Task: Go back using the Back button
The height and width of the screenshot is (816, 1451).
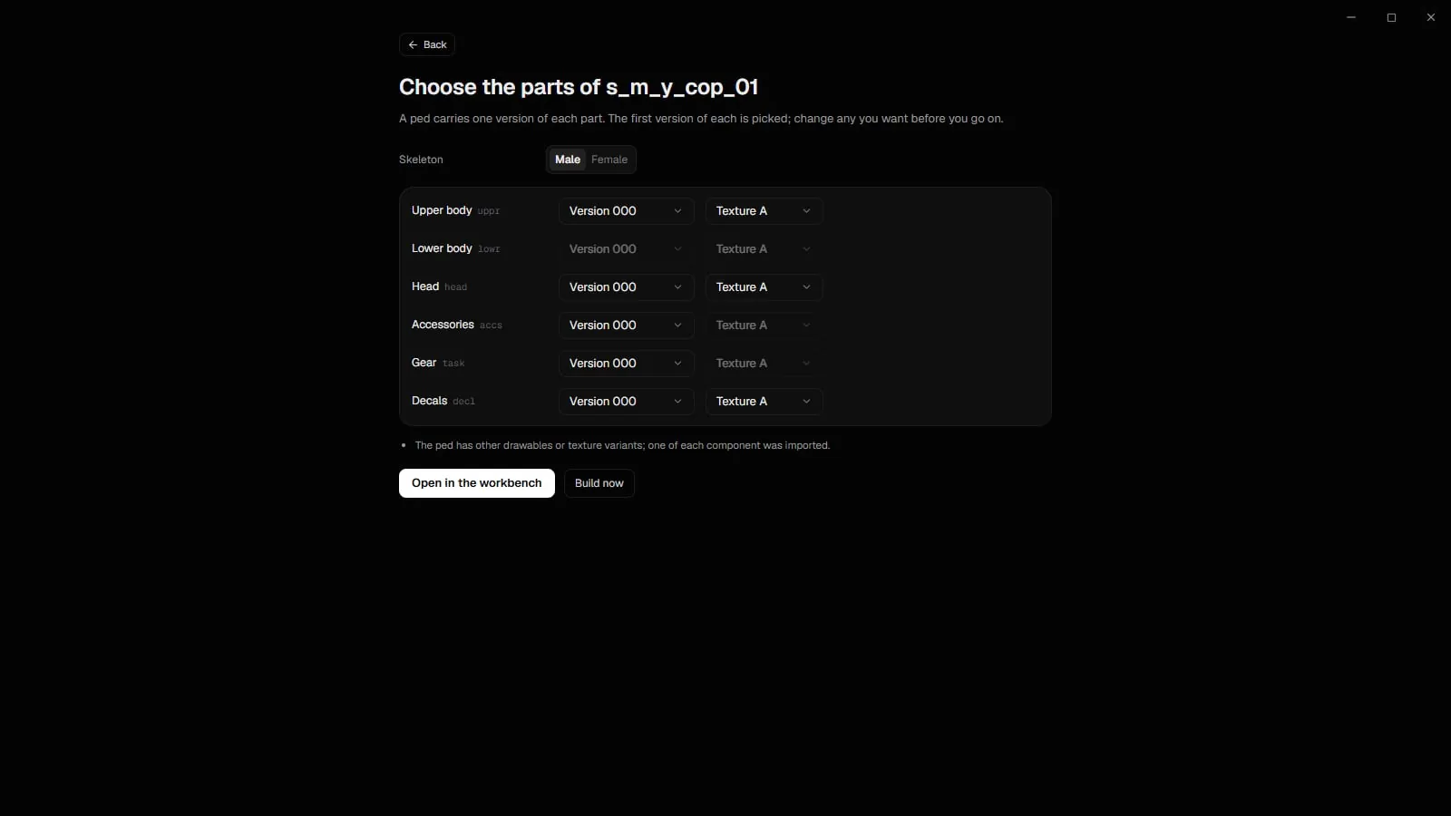Action: [x=427, y=44]
